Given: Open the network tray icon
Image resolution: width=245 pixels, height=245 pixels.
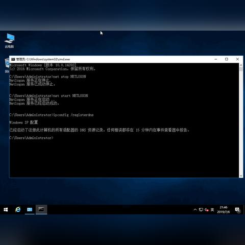Looking at the screenshot, I should click(x=201, y=210).
